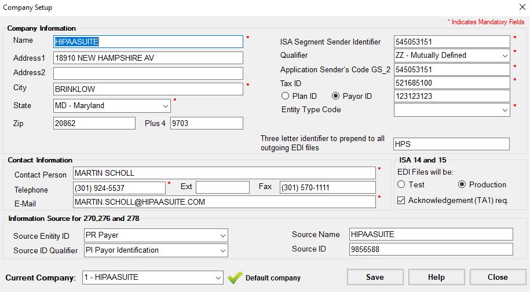Viewport: 530px width, 292px height.
Task: Click the E-Mail field
Action: [224, 202]
